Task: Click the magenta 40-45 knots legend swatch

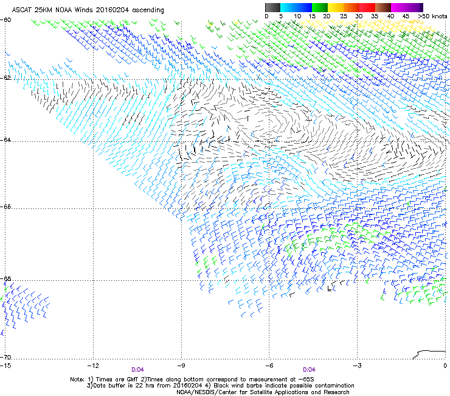Action: coord(399,7)
